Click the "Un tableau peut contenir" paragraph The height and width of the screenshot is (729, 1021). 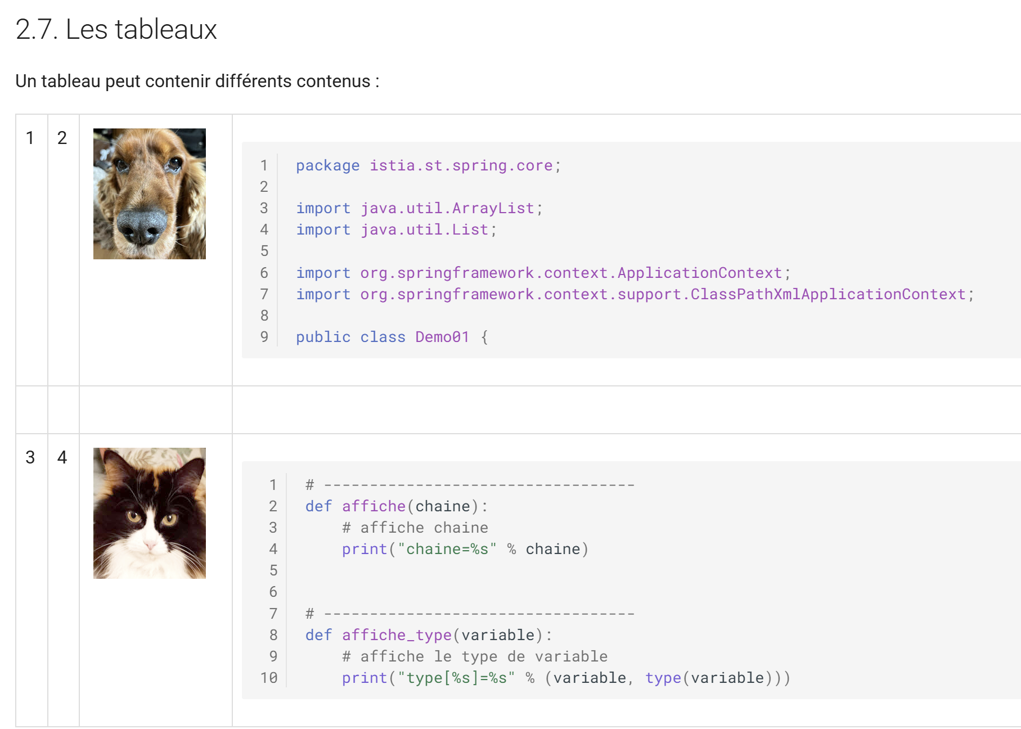pos(197,81)
